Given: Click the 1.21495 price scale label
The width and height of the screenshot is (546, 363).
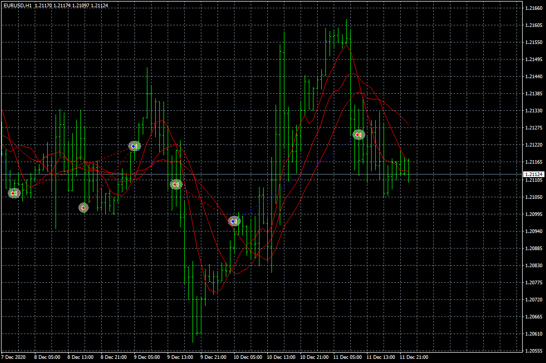Looking at the screenshot, I should click(x=534, y=60).
